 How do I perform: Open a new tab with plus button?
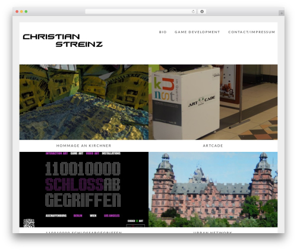pyautogui.click(x=282, y=13)
